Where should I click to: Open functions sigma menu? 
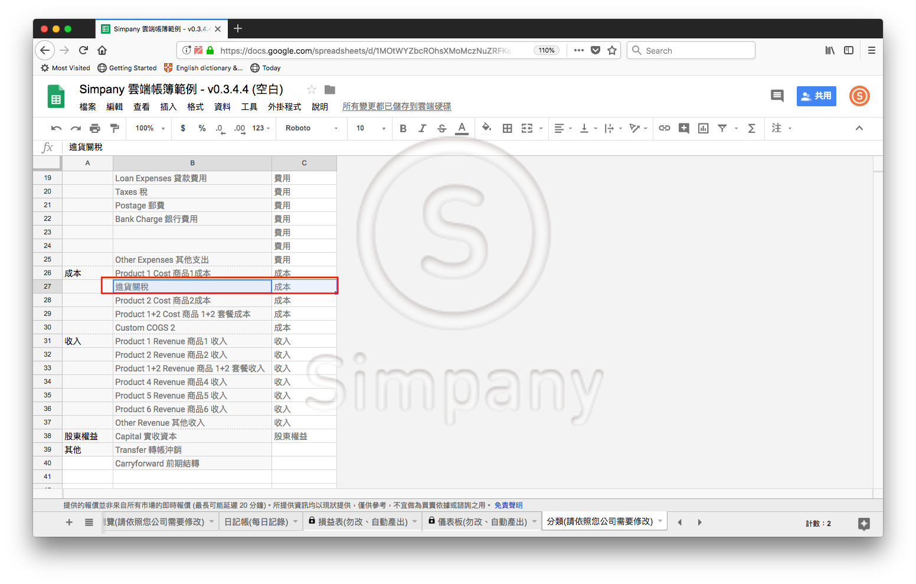pos(752,128)
